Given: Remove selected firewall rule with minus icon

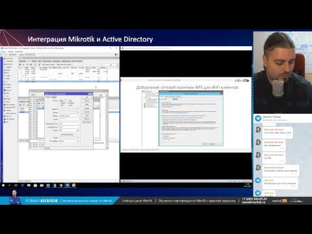Looking at the screenshot, I should coord(23,64).
